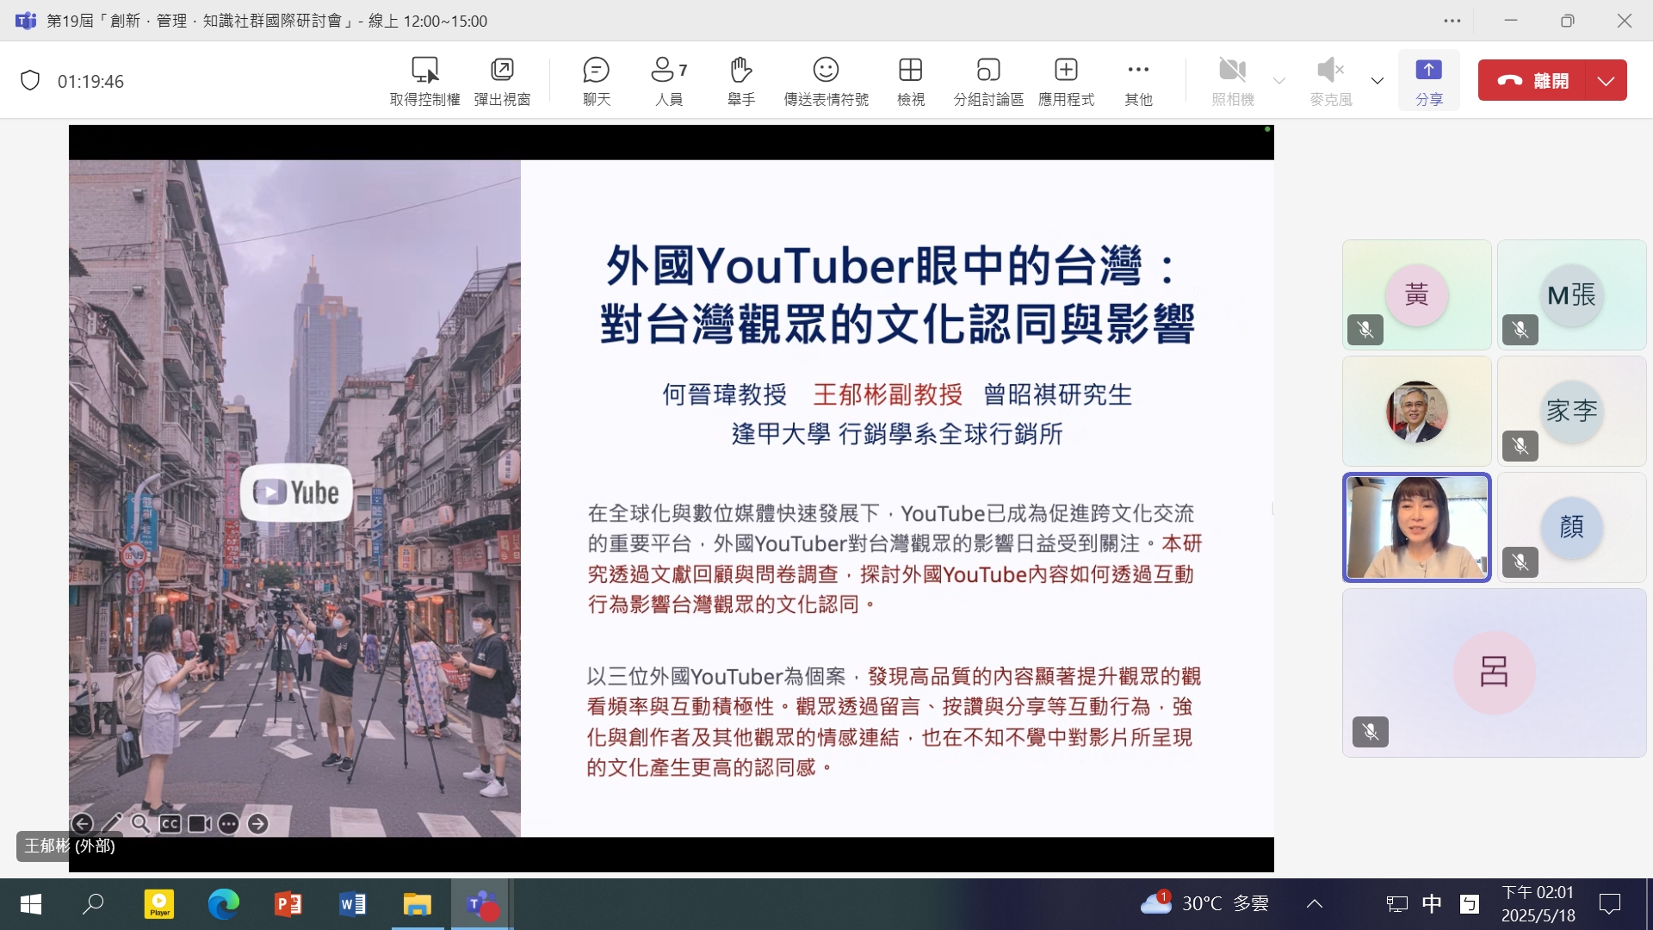Show the People (人員) participants list

coord(669,81)
